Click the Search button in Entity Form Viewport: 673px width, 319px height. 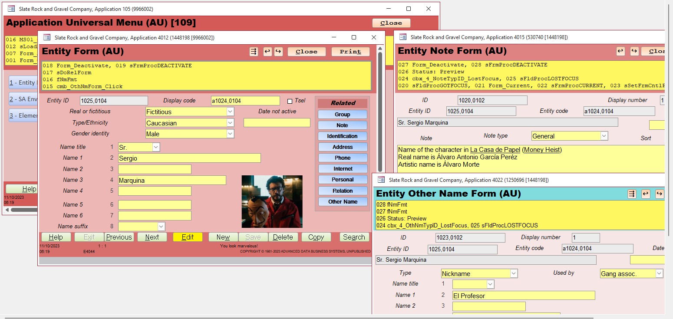[x=354, y=237]
